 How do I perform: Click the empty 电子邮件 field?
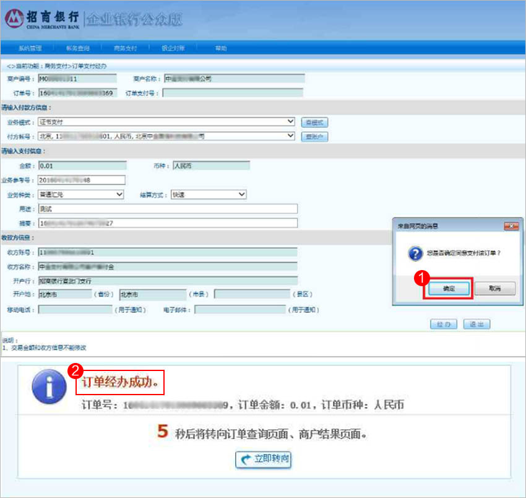click(240, 309)
